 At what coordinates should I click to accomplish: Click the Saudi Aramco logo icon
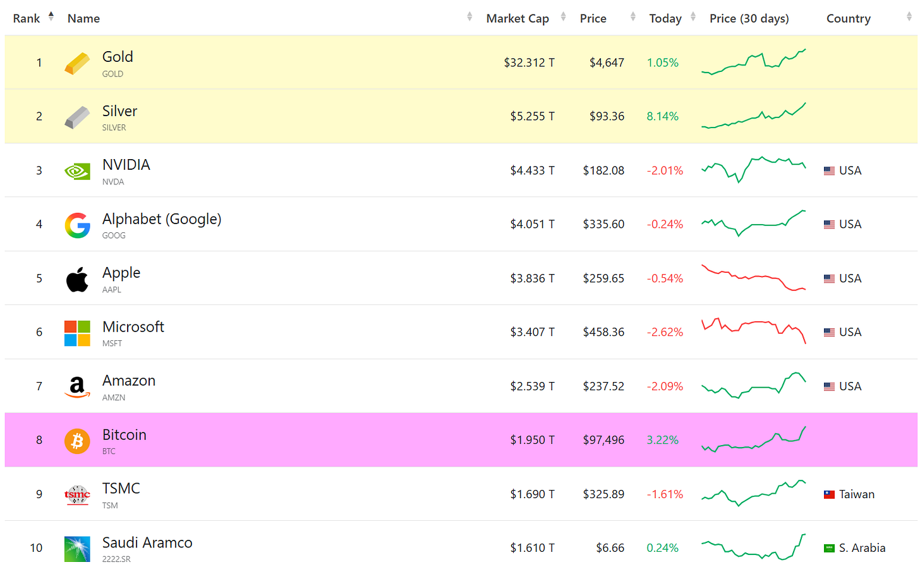(77, 549)
